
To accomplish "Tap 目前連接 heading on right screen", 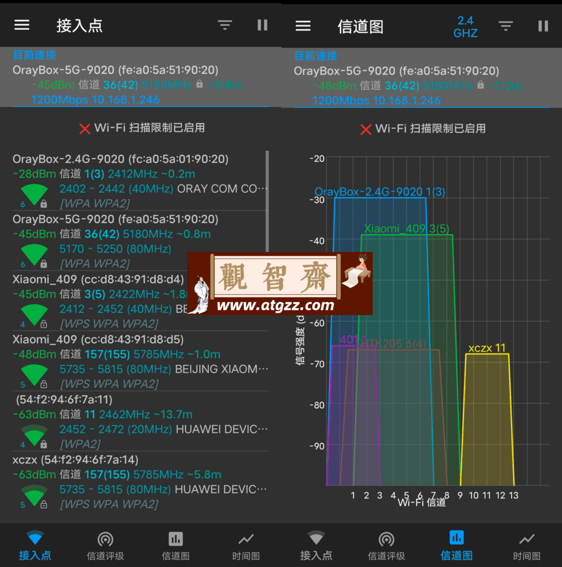I will pos(316,56).
